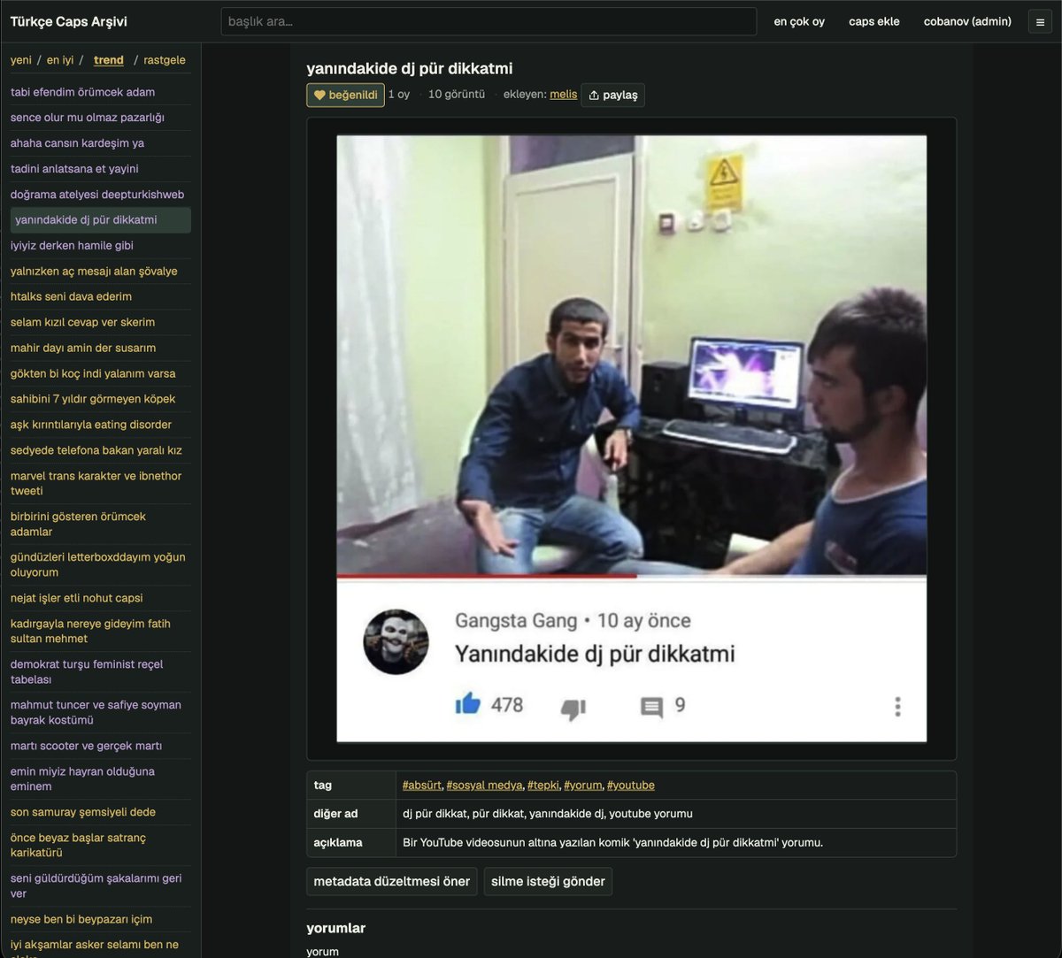
Task: Click the Gangsta Gang avatar in the image
Action: (396, 641)
